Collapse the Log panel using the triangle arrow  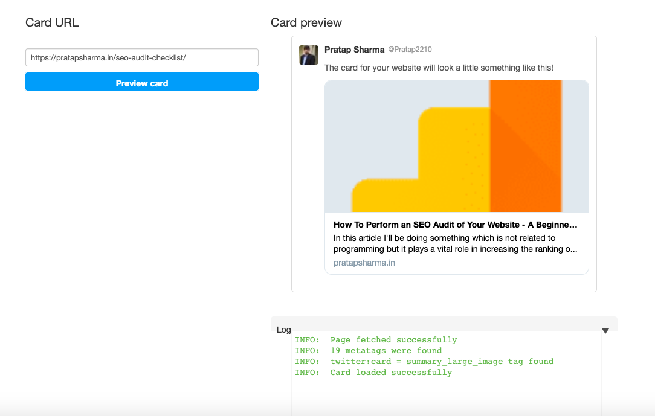click(x=605, y=330)
